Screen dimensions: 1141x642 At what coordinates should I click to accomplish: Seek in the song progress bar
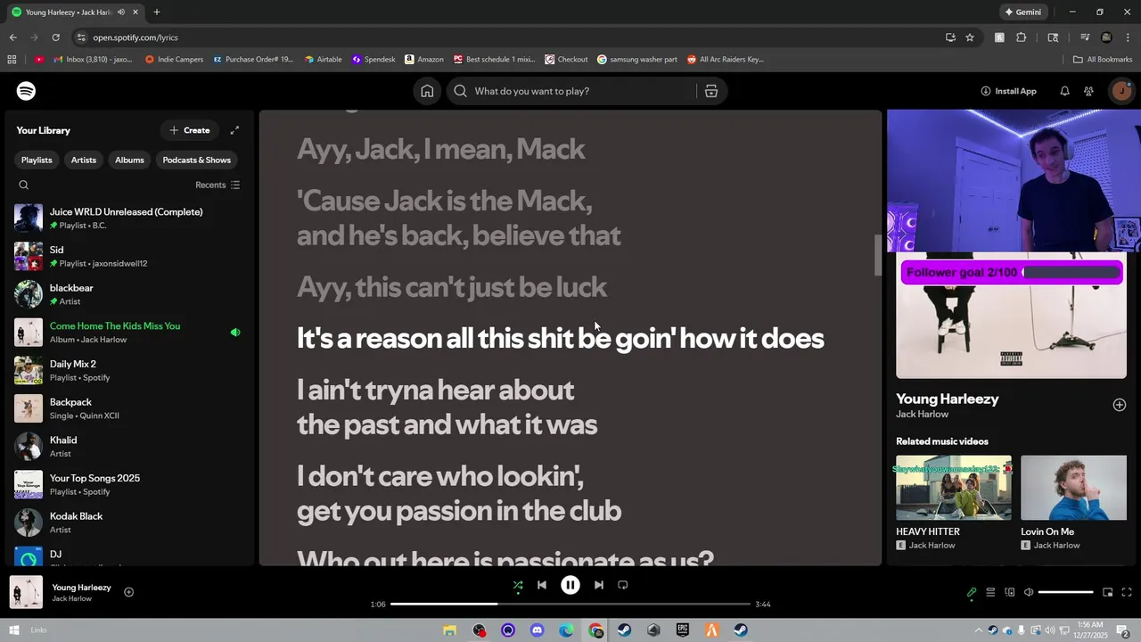point(570,604)
